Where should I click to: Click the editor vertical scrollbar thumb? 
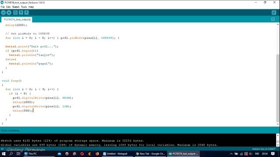[278, 88]
